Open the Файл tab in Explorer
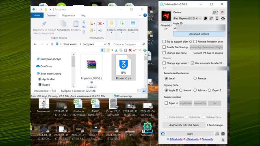This screenshot has width=260, height=146. coord(37,15)
